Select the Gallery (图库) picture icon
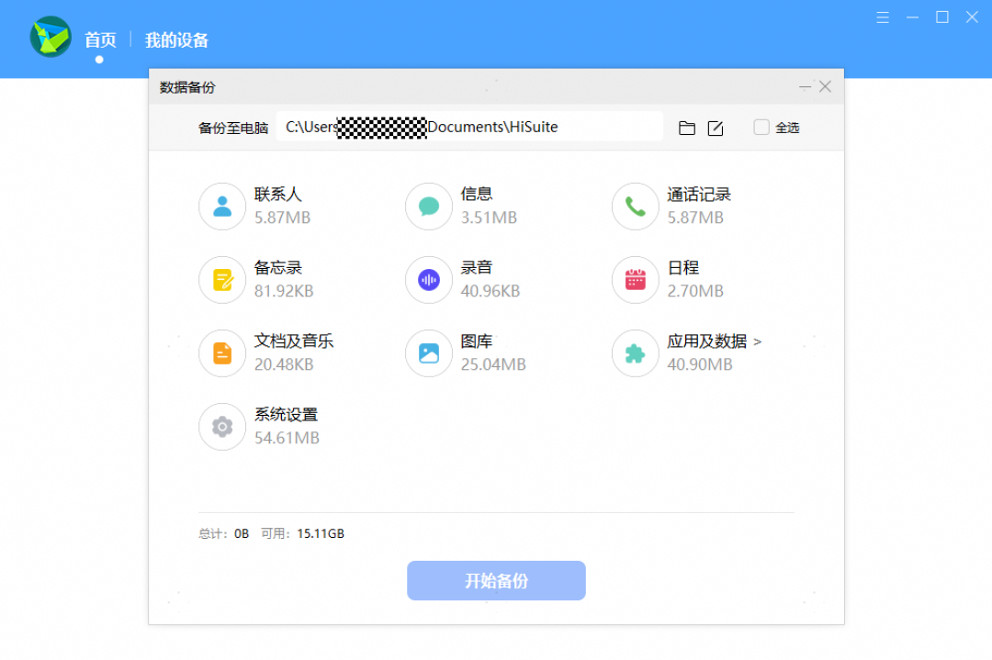 point(428,353)
